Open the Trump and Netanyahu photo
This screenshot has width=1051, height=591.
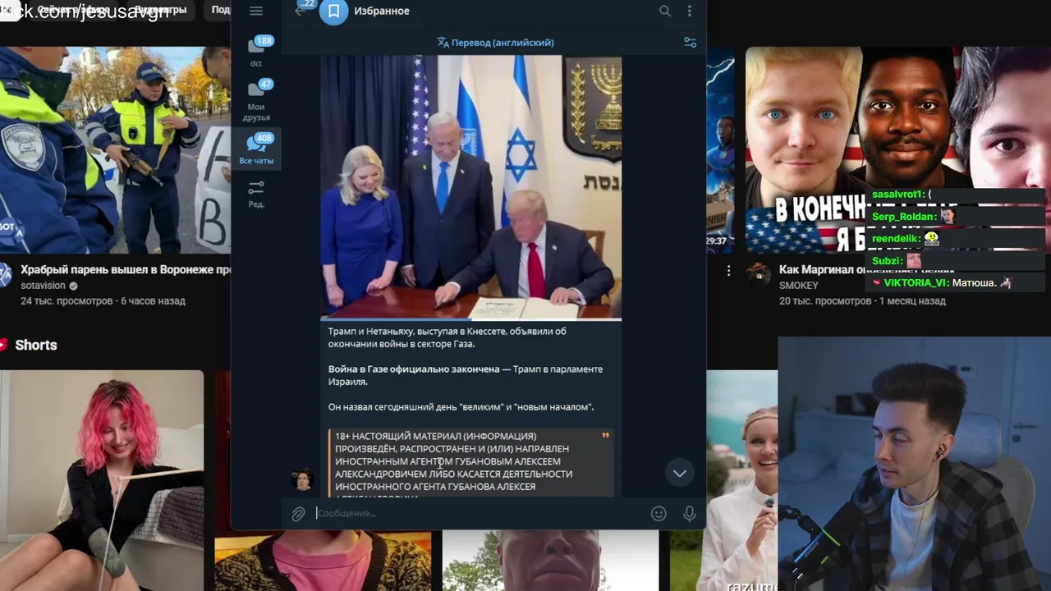[470, 187]
